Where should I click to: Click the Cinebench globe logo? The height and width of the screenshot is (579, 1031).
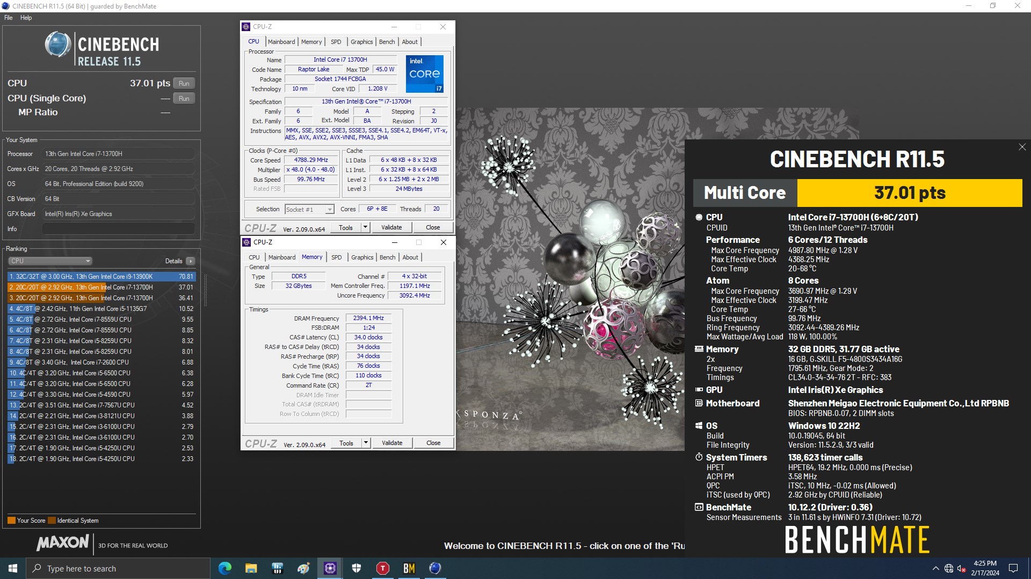click(x=57, y=44)
